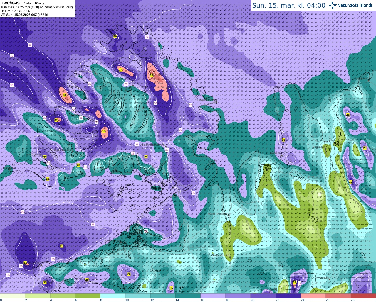376x302 pixels.
Task: Click the dark teal 14–16 legend swatch
Action: (188, 296)
